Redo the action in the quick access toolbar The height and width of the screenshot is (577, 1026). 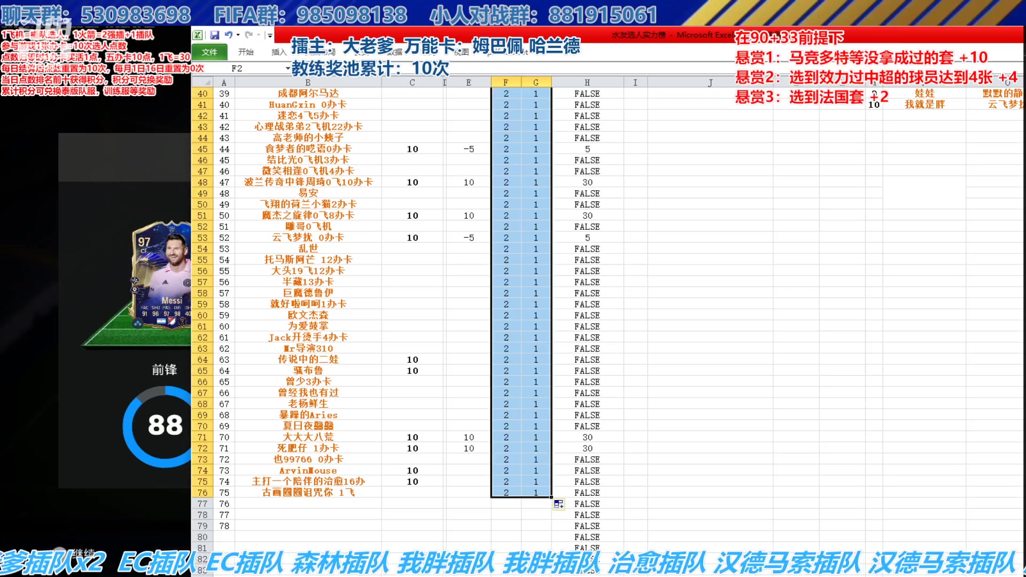(248, 35)
